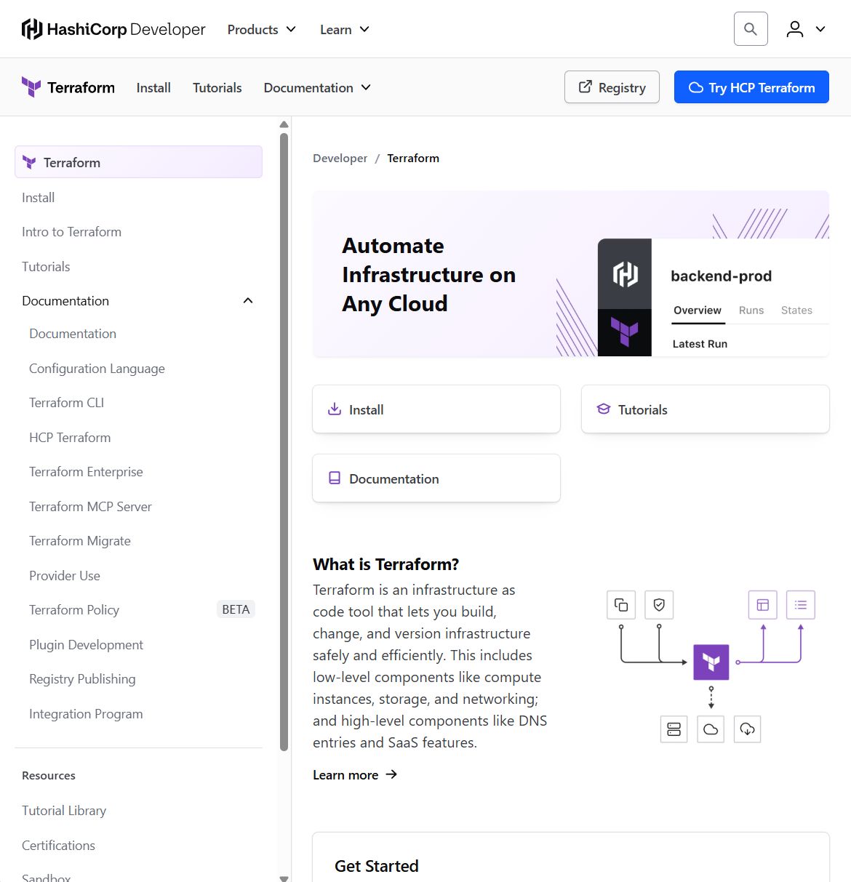Click the Registry button
The width and height of the screenshot is (851, 882).
[612, 87]
